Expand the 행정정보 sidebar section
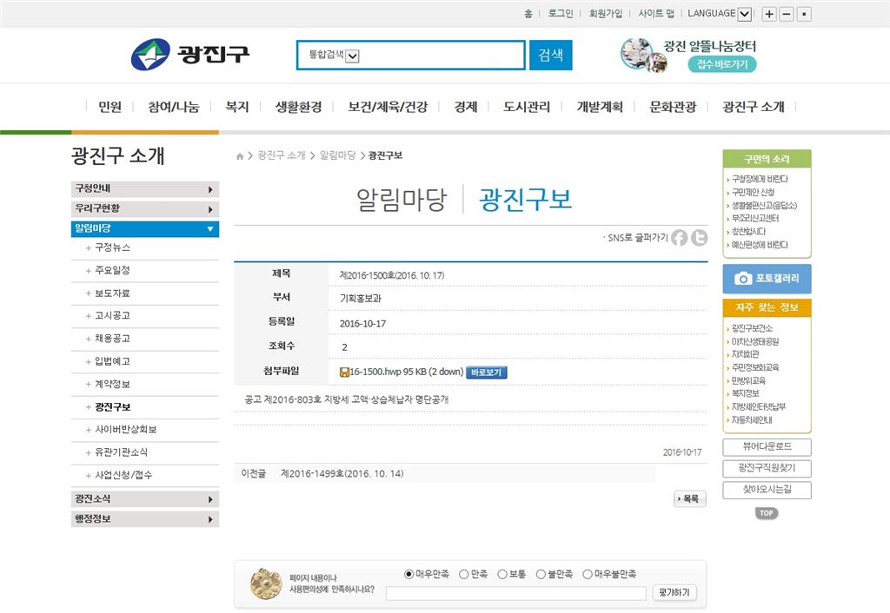 [144, 518]
